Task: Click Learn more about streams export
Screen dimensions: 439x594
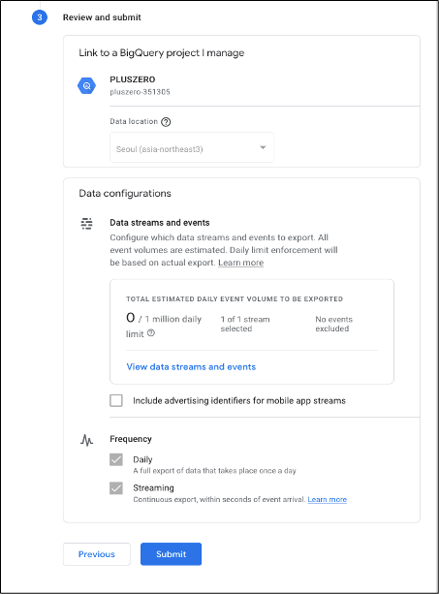Action: coord(241,263)
